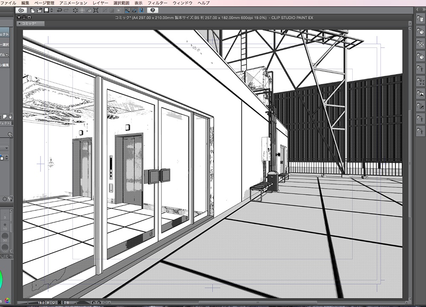Save the comic with Save icon

(x=46, y=10)
